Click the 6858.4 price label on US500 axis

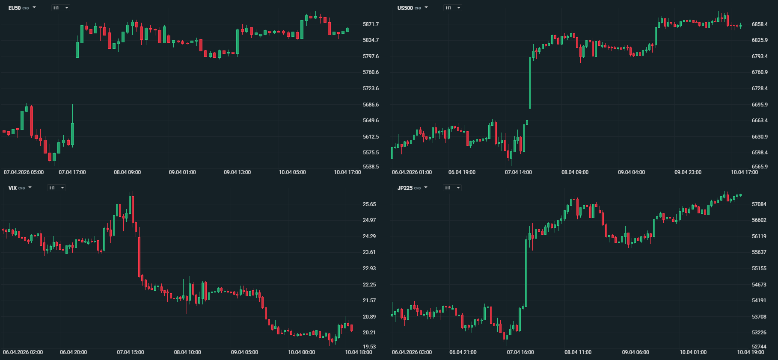[760, 24]
